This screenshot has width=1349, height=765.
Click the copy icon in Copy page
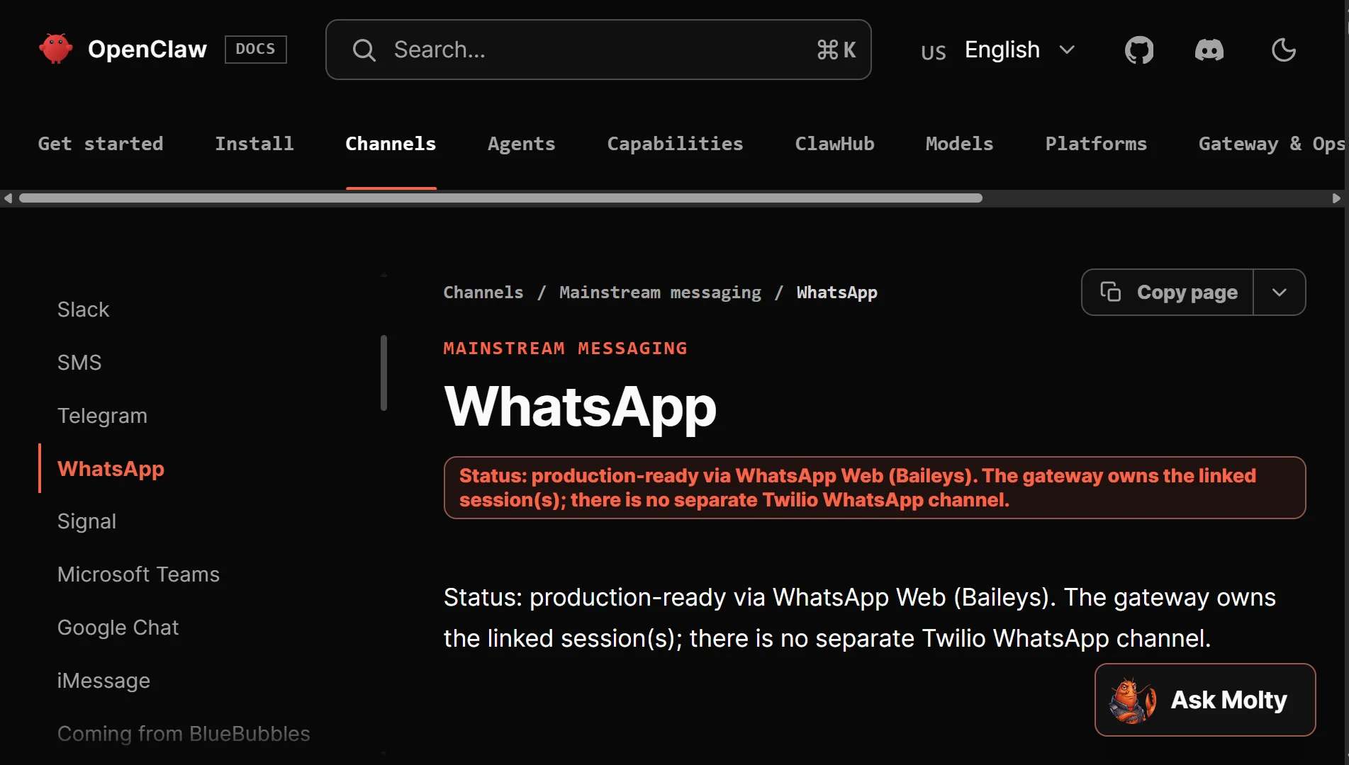pos(1110,292)
